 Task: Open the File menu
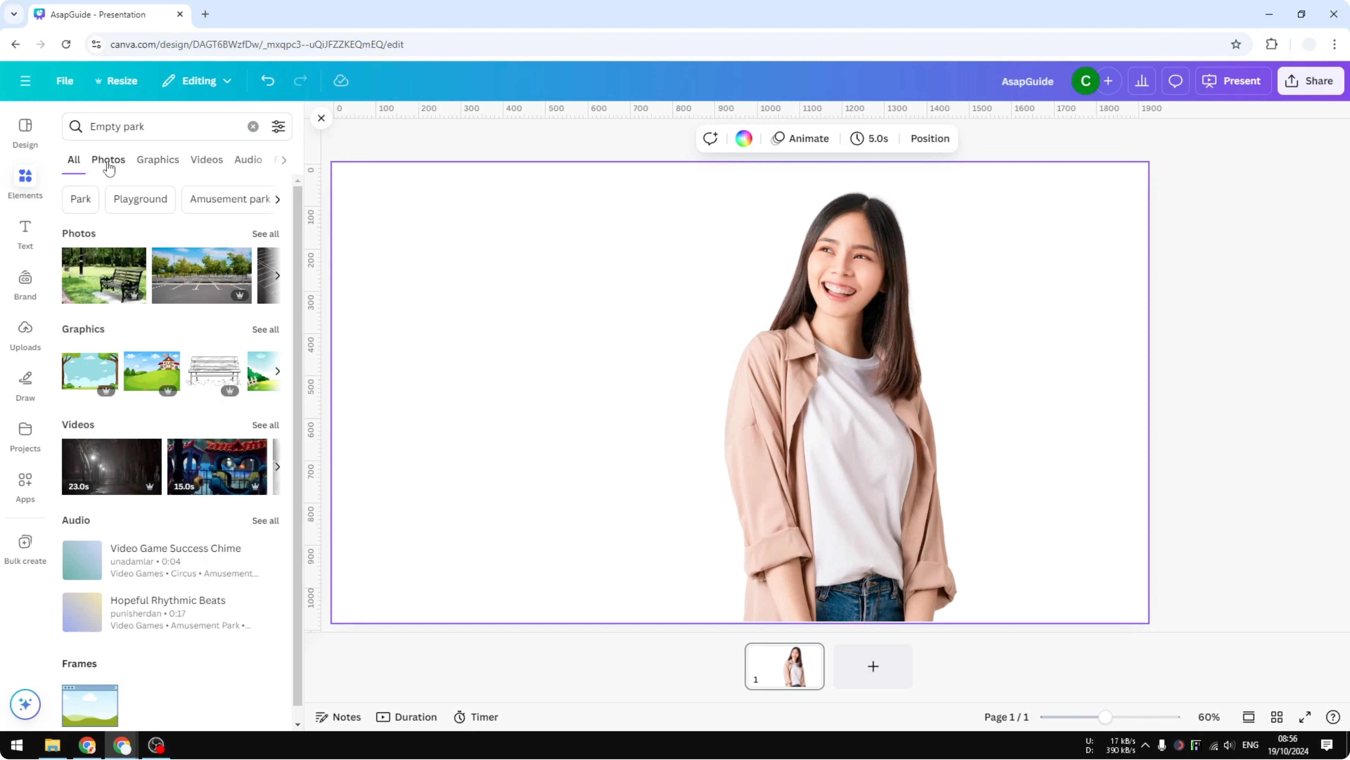(x=65, y=80)
